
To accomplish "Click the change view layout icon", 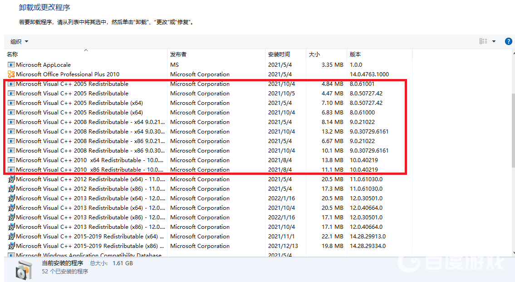I will point(483,41).
